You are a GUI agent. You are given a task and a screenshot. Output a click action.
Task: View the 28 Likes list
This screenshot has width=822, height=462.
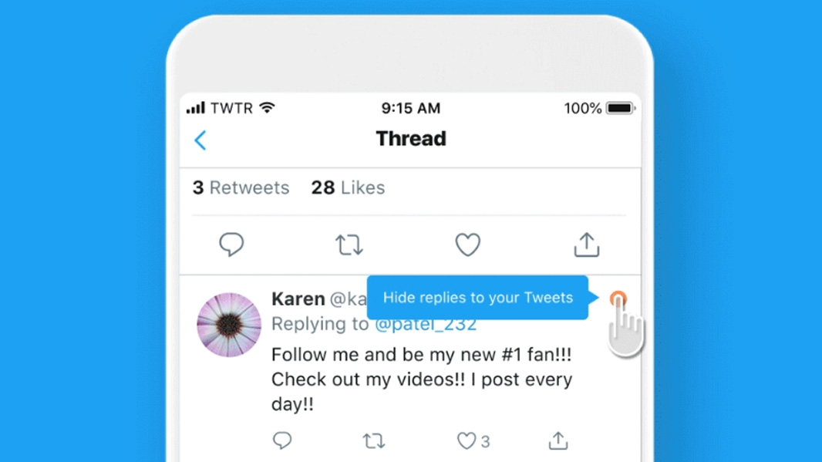[348, 187]
